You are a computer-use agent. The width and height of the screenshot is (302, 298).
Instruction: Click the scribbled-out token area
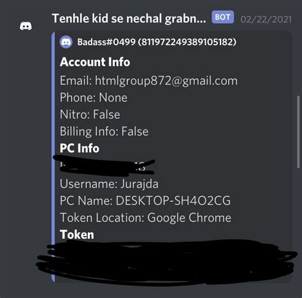tap(167, 262)
